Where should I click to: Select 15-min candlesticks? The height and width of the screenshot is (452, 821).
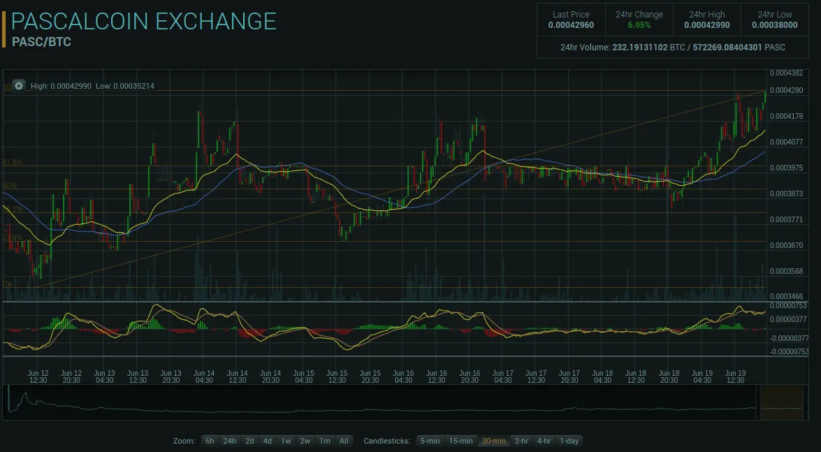click(460, 441)
